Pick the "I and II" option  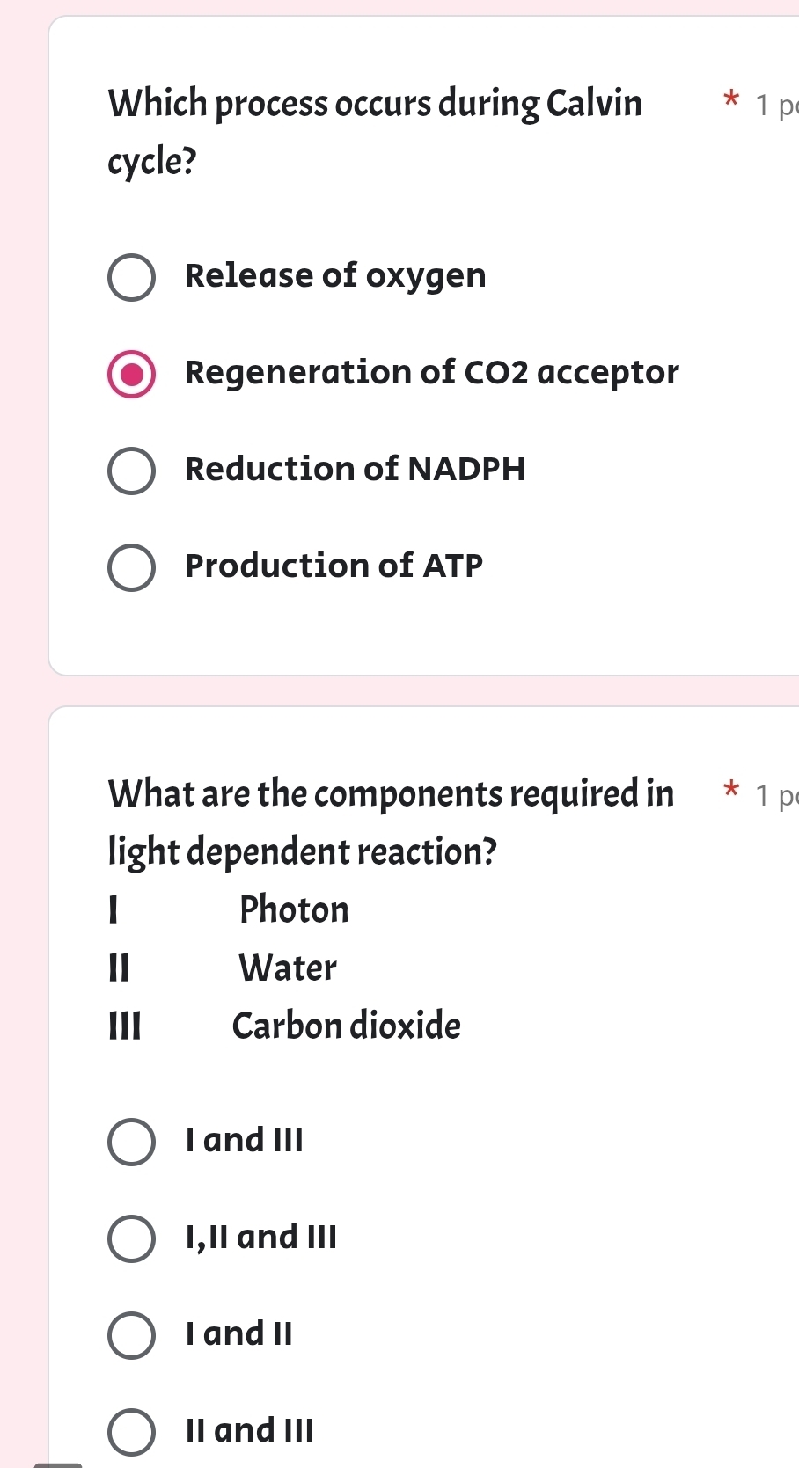click(131, 1336)
